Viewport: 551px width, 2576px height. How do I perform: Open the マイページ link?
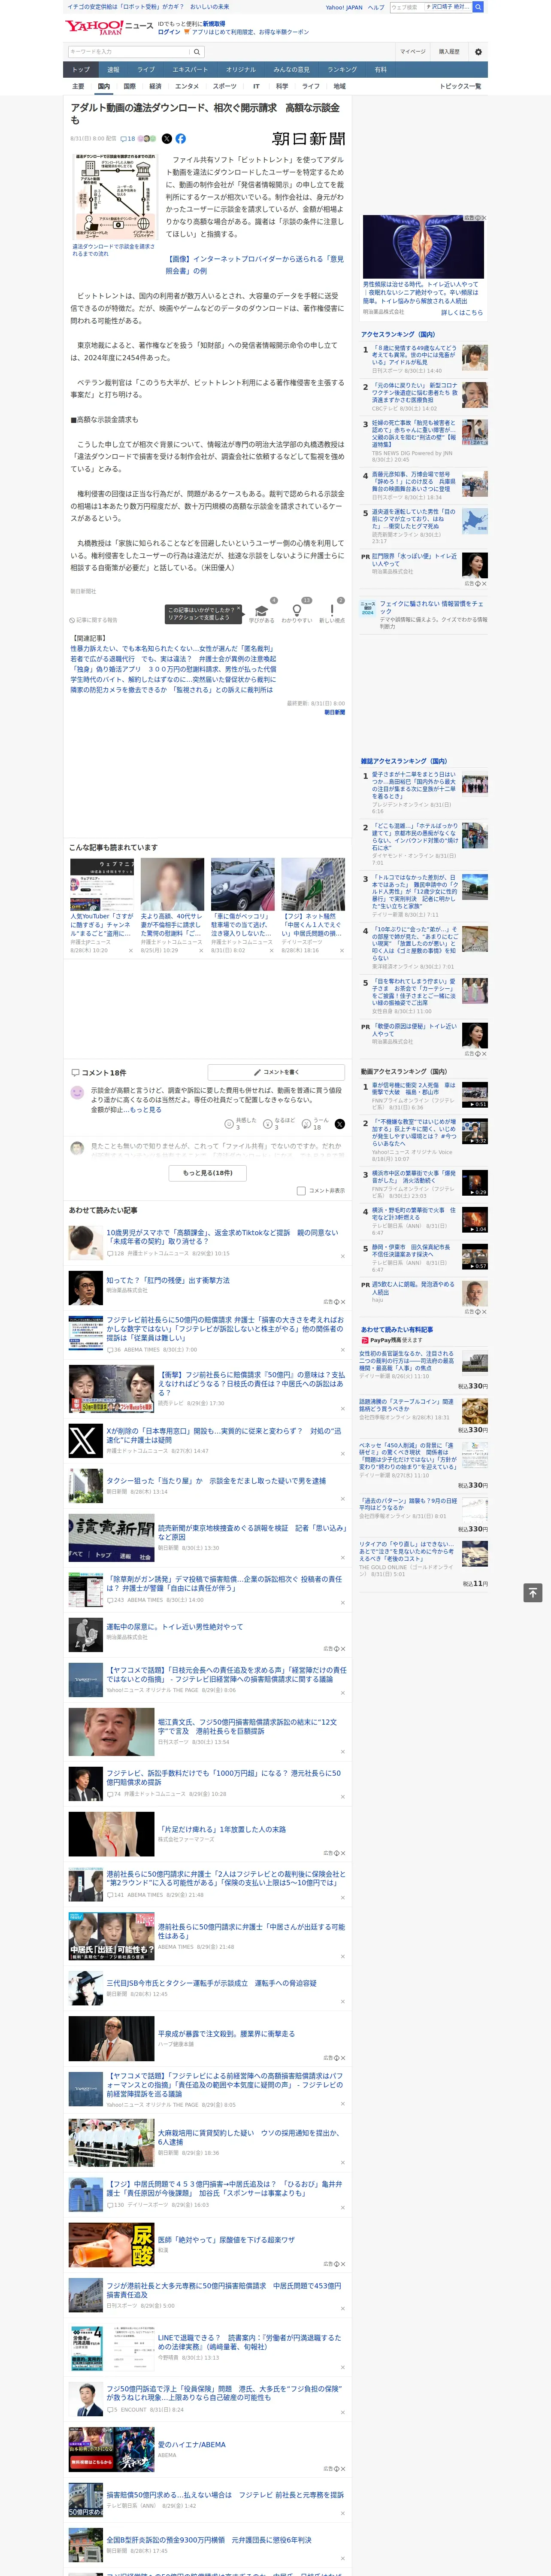tap(412, 52)
